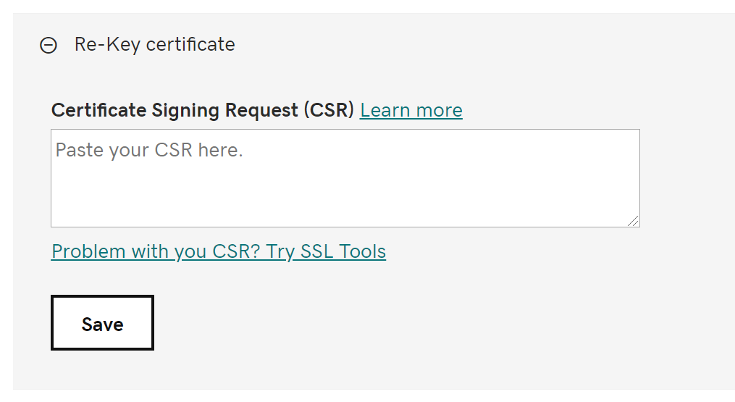Image resolution: width=735 pixels, height=402 pixels.
Task: Follow 'Problem with you CSR?' link
Action: (218, 251)
